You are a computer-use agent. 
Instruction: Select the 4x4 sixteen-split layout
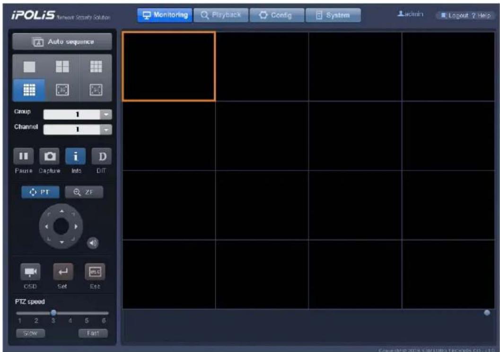pyautogui.click(x=29, y=90)
